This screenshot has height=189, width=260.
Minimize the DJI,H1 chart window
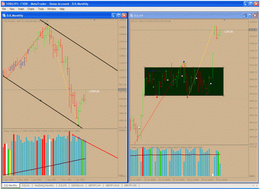244,15
